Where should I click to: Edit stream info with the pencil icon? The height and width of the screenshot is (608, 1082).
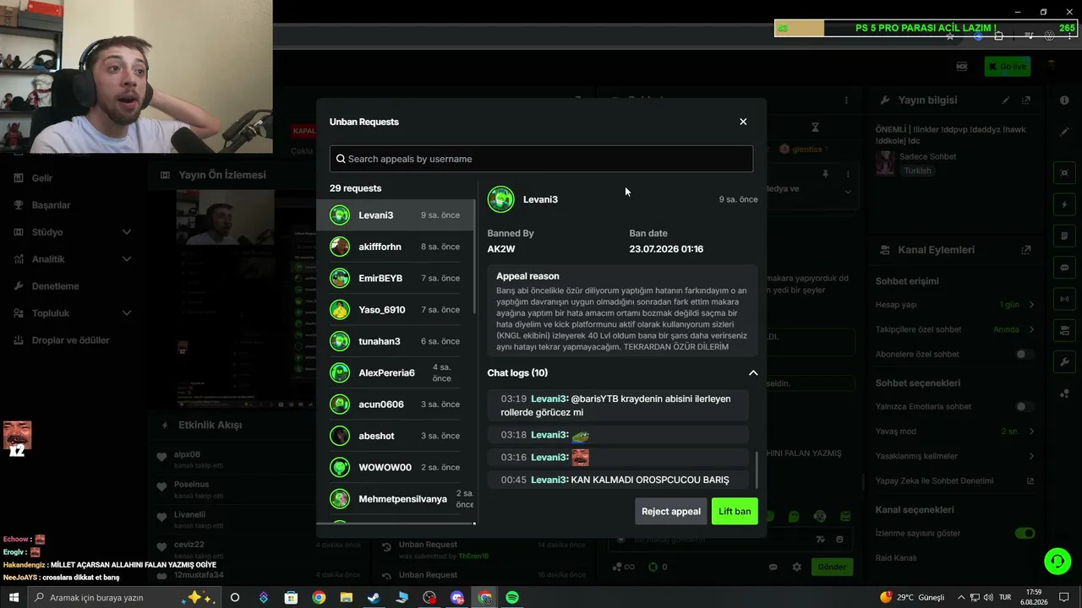[1006, 100]
